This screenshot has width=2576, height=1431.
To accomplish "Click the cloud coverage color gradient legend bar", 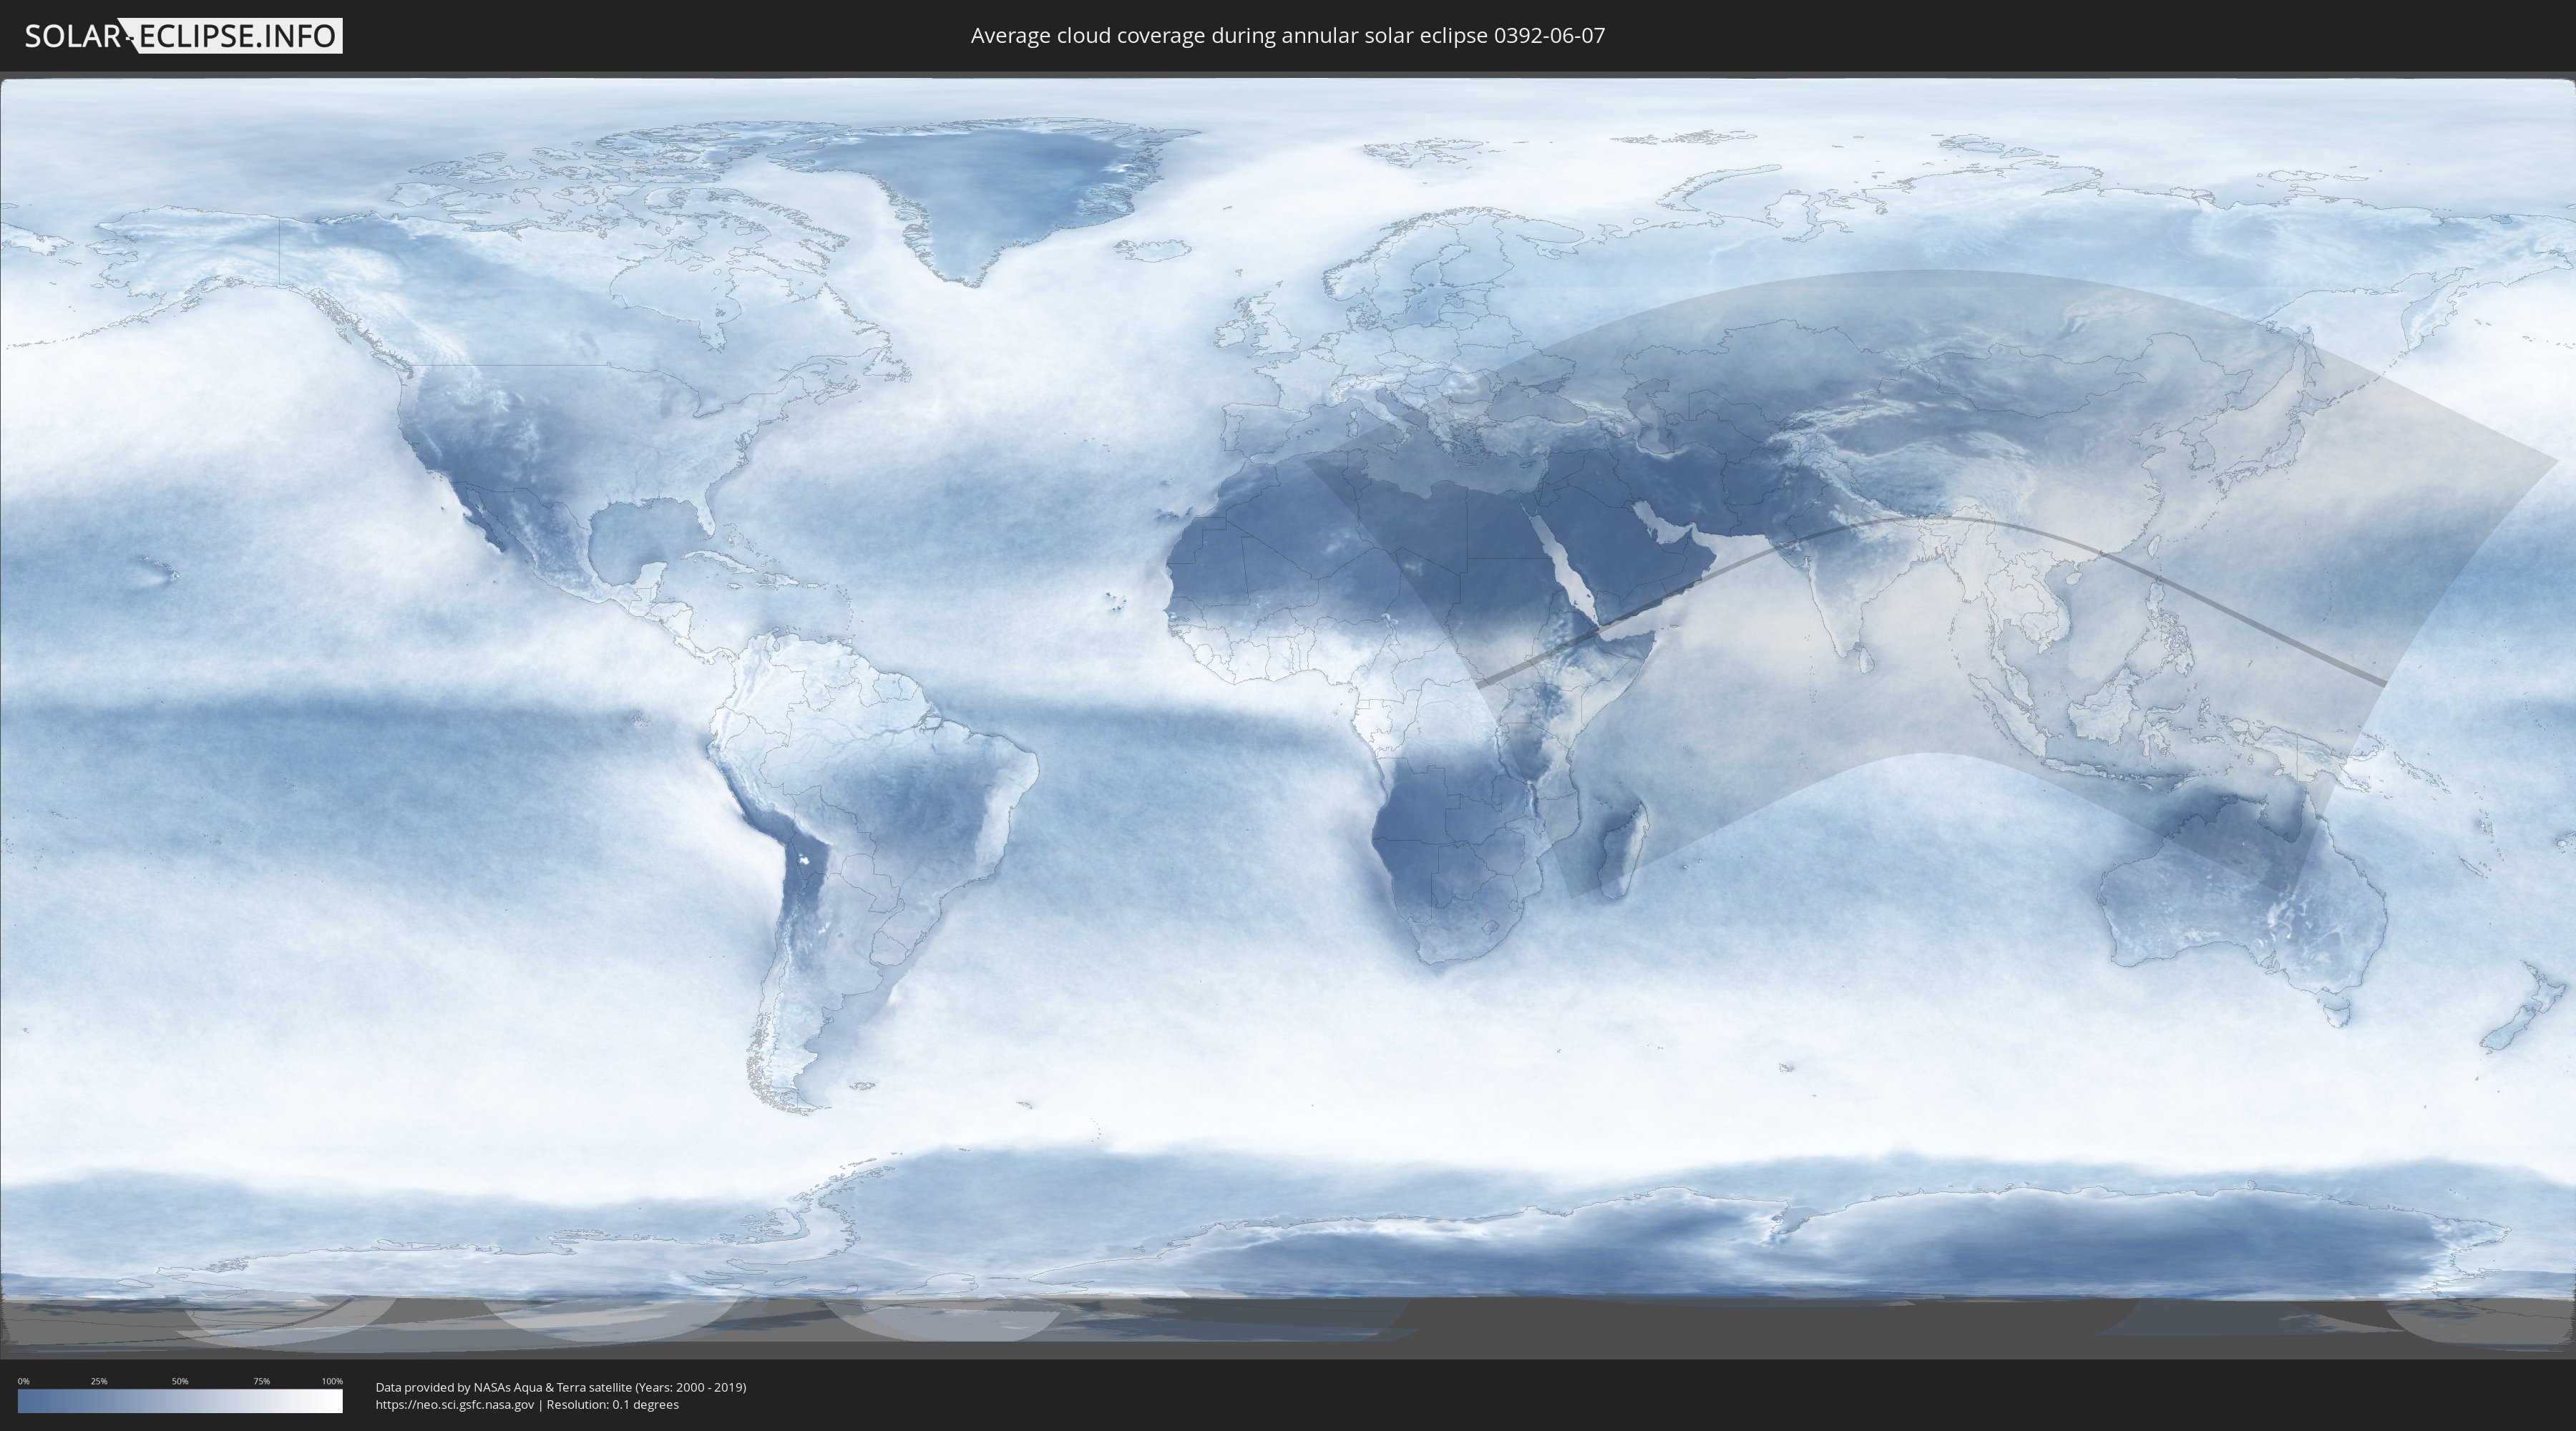I will coord(180,1401).
